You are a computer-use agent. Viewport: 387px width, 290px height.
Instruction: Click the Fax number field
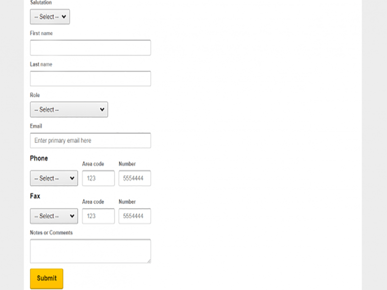(x=134, y=216)
